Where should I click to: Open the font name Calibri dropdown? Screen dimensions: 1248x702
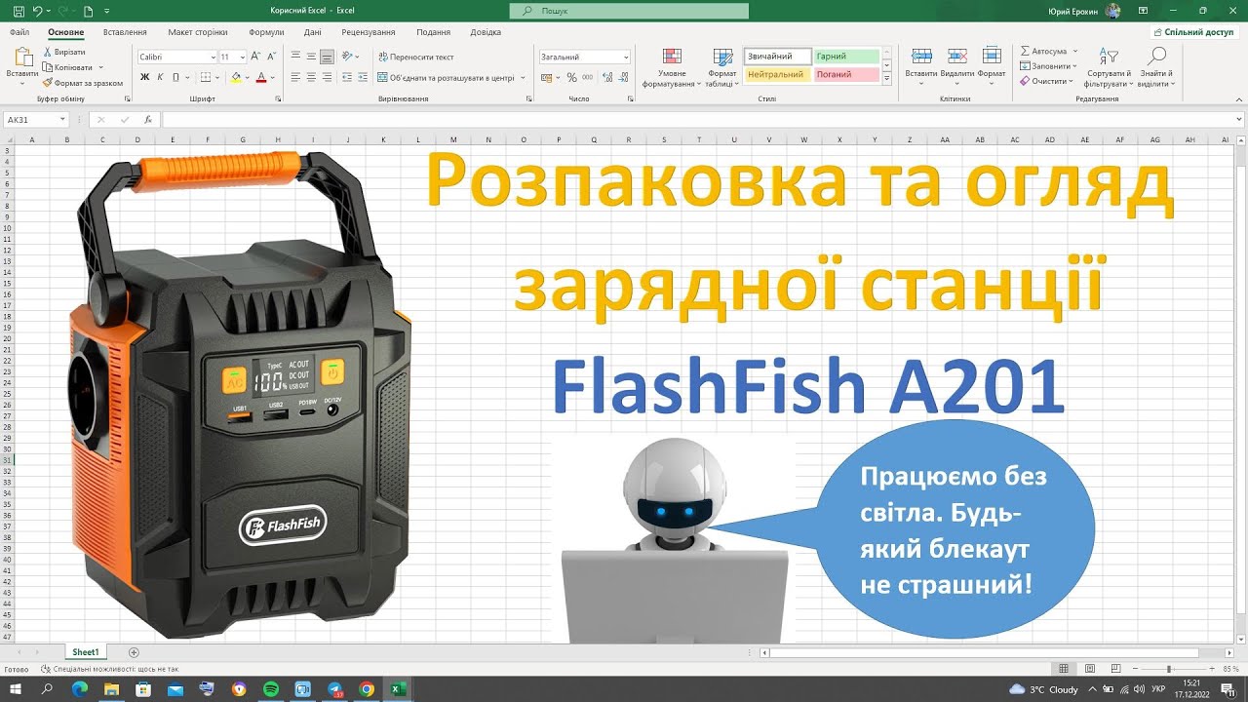click(214, 58)
